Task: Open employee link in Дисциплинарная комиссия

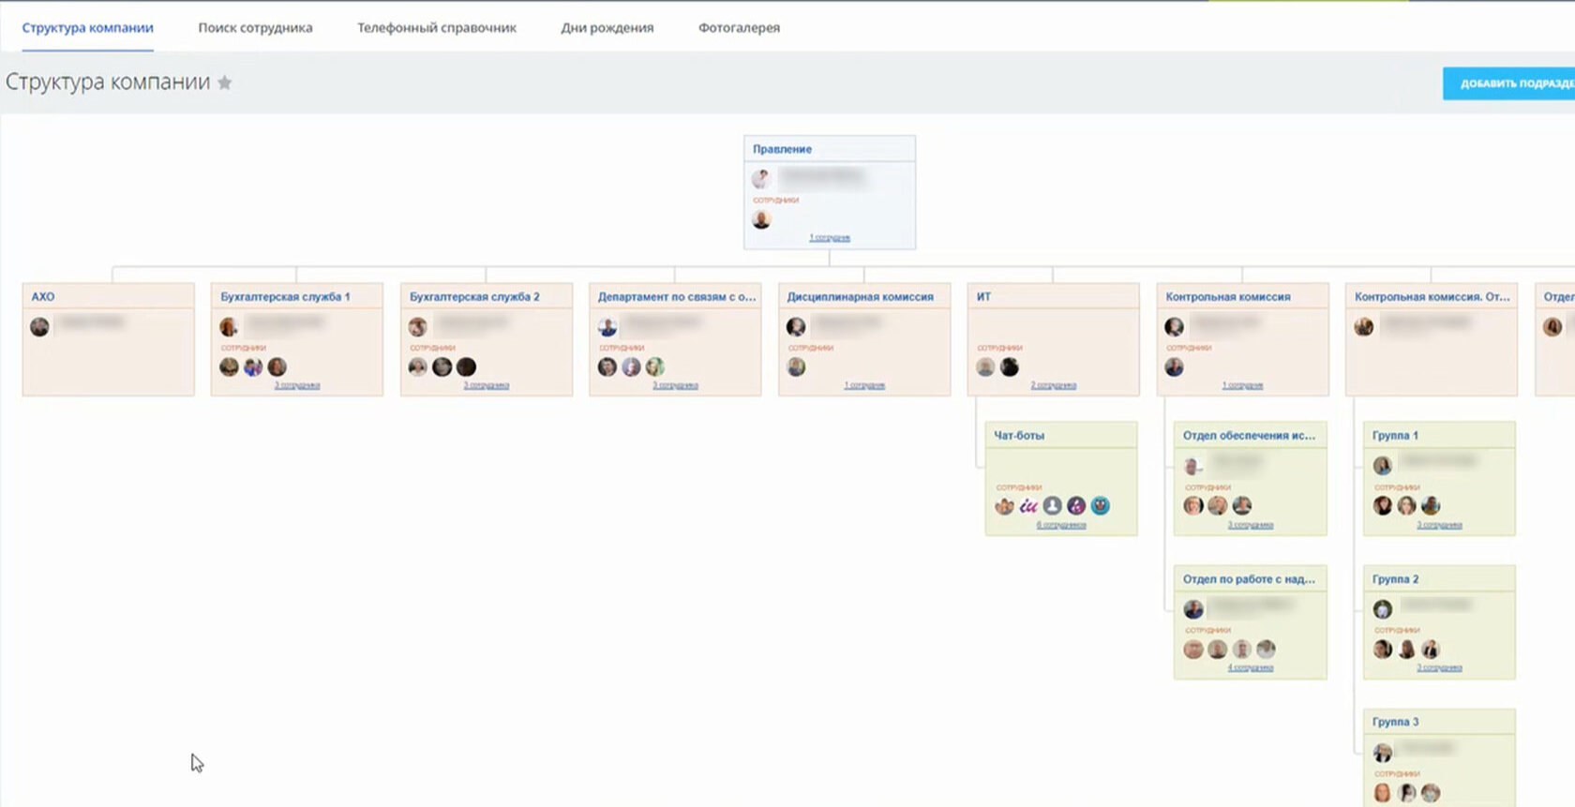Action: (x=864, y=385)
